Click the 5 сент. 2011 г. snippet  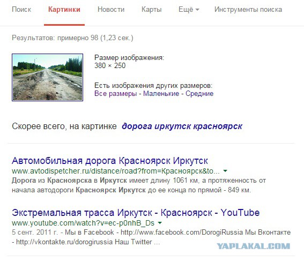151,237
